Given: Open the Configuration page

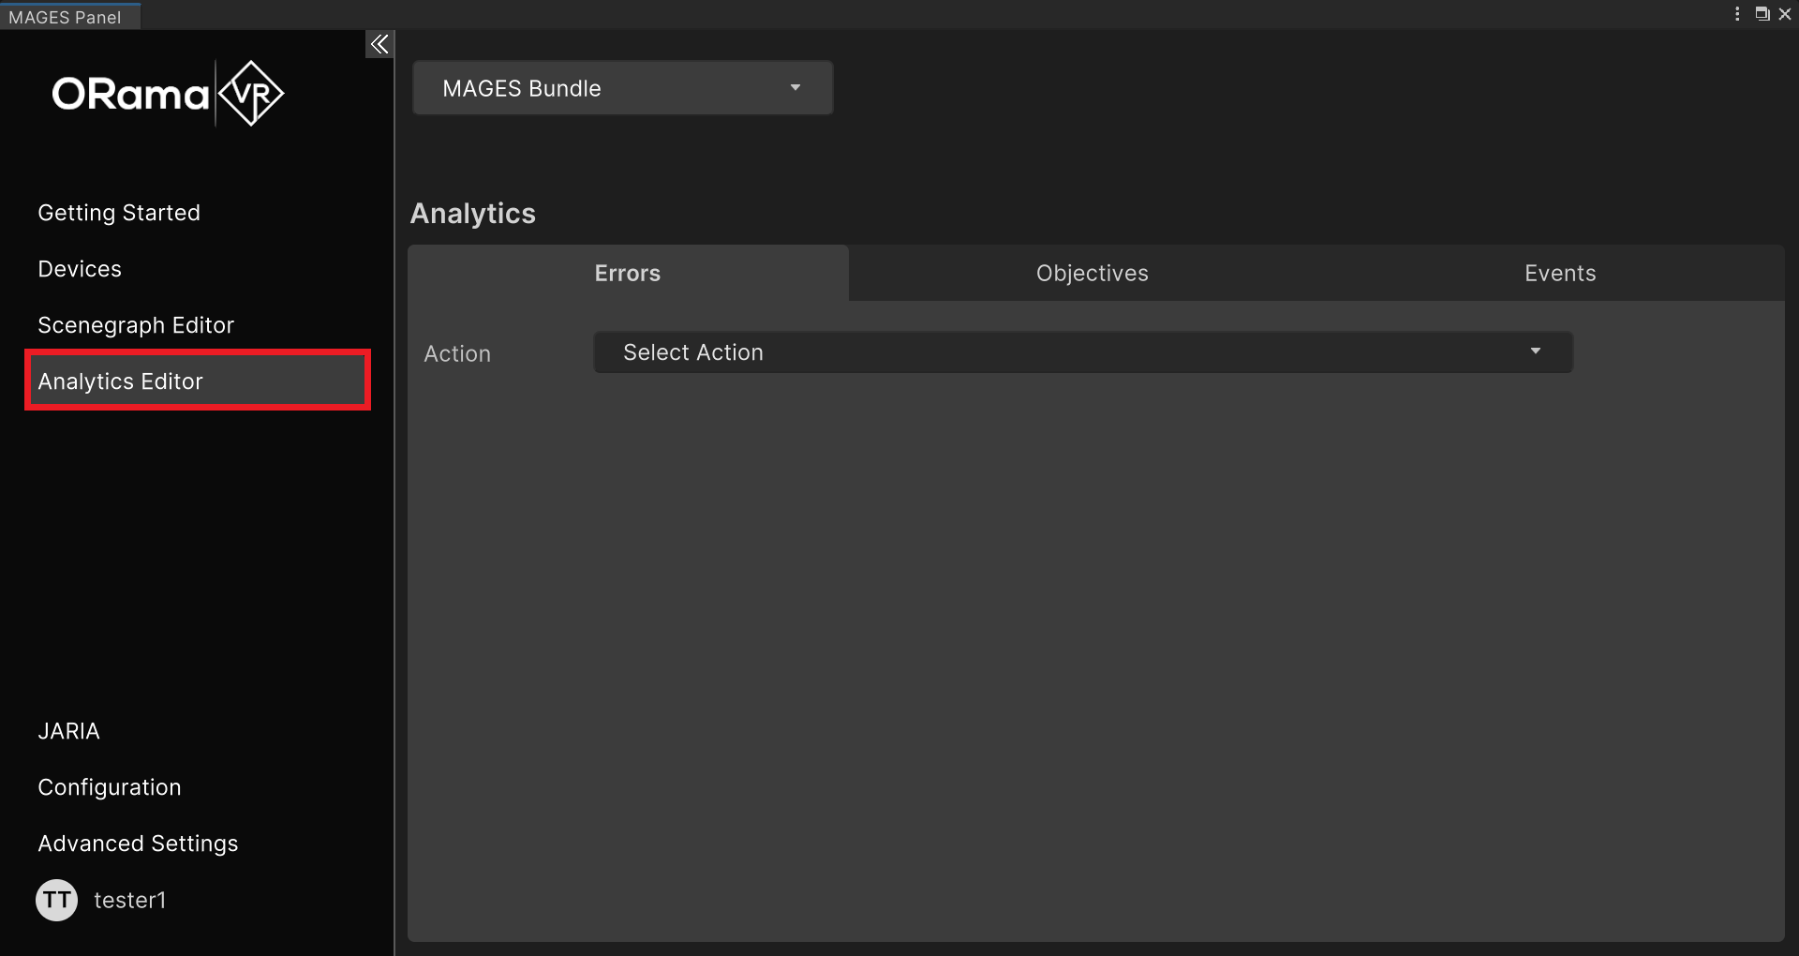Looking at the screenshot, I should (x=109, y=787).
